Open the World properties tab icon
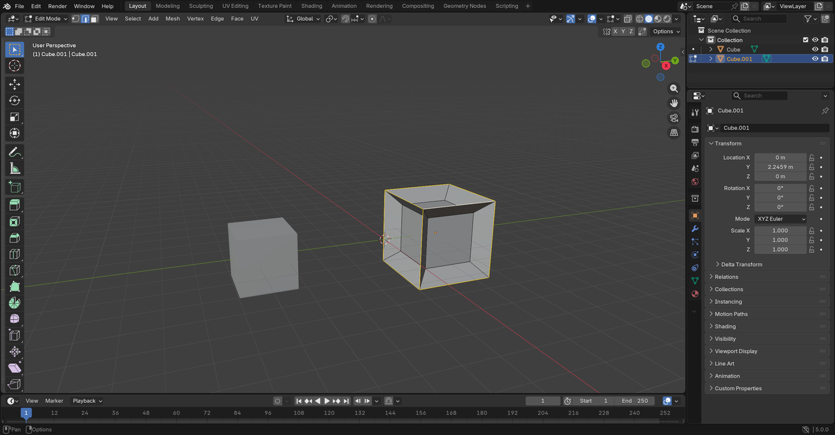Screen dimensions: 835x435 pos(695,182)
